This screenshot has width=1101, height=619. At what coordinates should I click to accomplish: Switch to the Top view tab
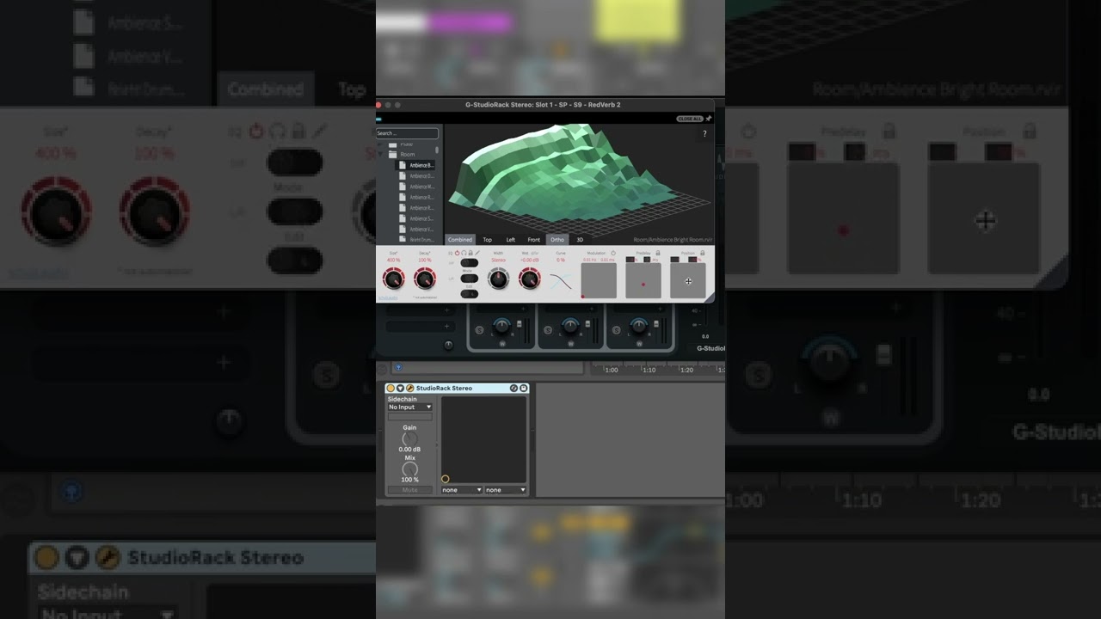click(x=488, y=240)
